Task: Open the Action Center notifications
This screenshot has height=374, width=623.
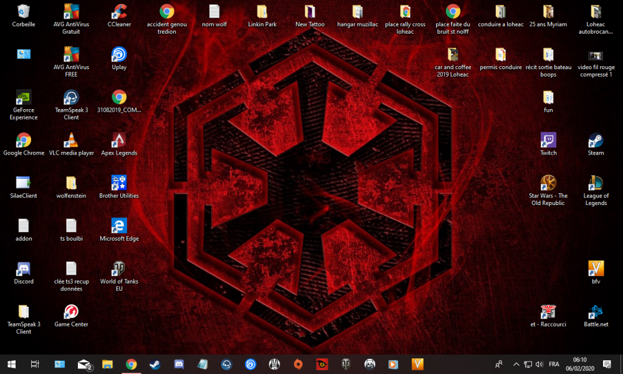Action: 607,364
